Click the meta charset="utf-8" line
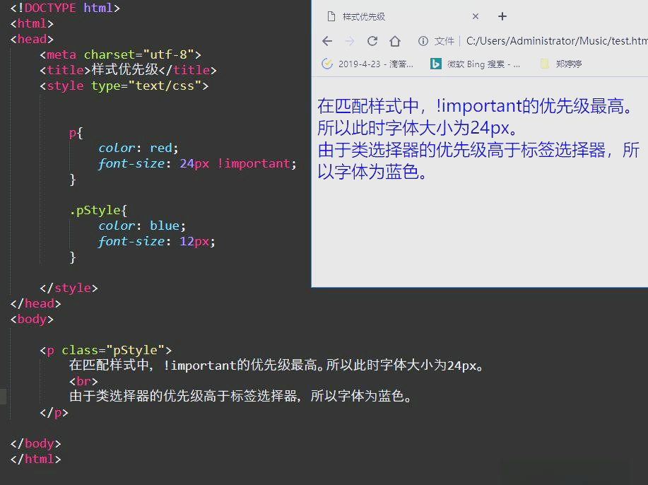This screenshot has height=485, width=648. coord(120,54)
